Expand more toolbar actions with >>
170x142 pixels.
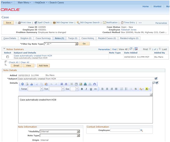tap(140, 23)
